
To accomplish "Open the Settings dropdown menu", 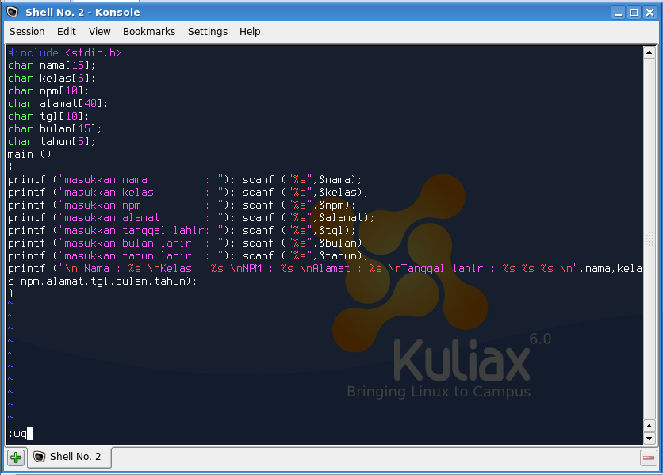I will coord(207,32).
